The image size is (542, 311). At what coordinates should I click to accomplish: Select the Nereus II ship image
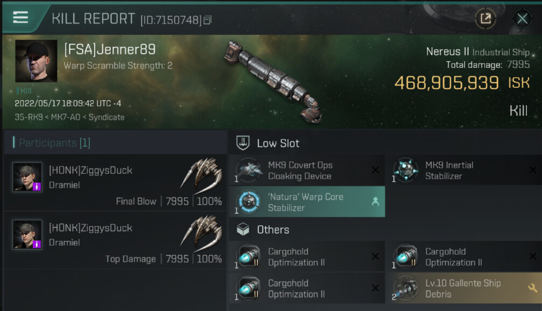[x=273, y=82]
